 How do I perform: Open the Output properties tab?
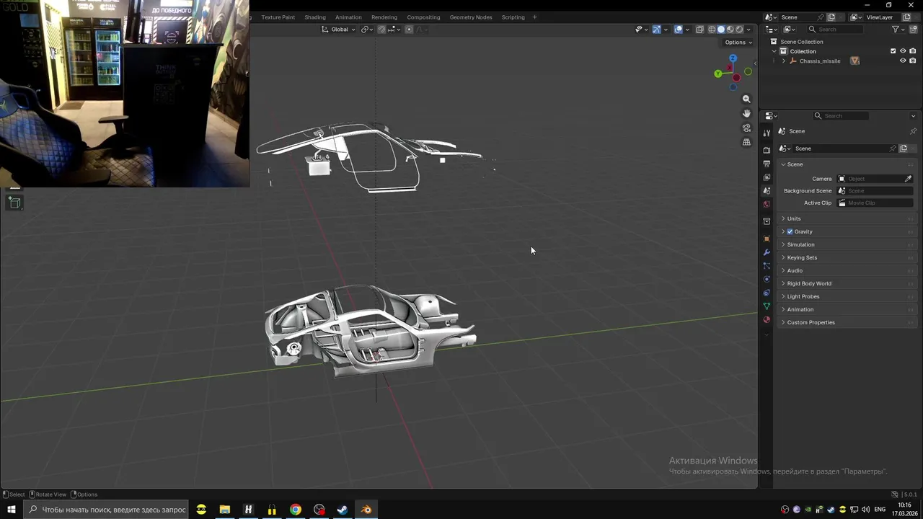(767, 164)
